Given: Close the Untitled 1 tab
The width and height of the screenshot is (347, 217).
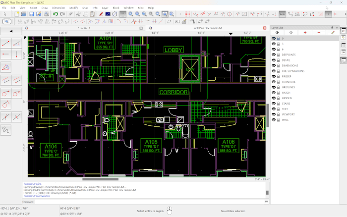Looking at the screenshot, I should 141,28.
